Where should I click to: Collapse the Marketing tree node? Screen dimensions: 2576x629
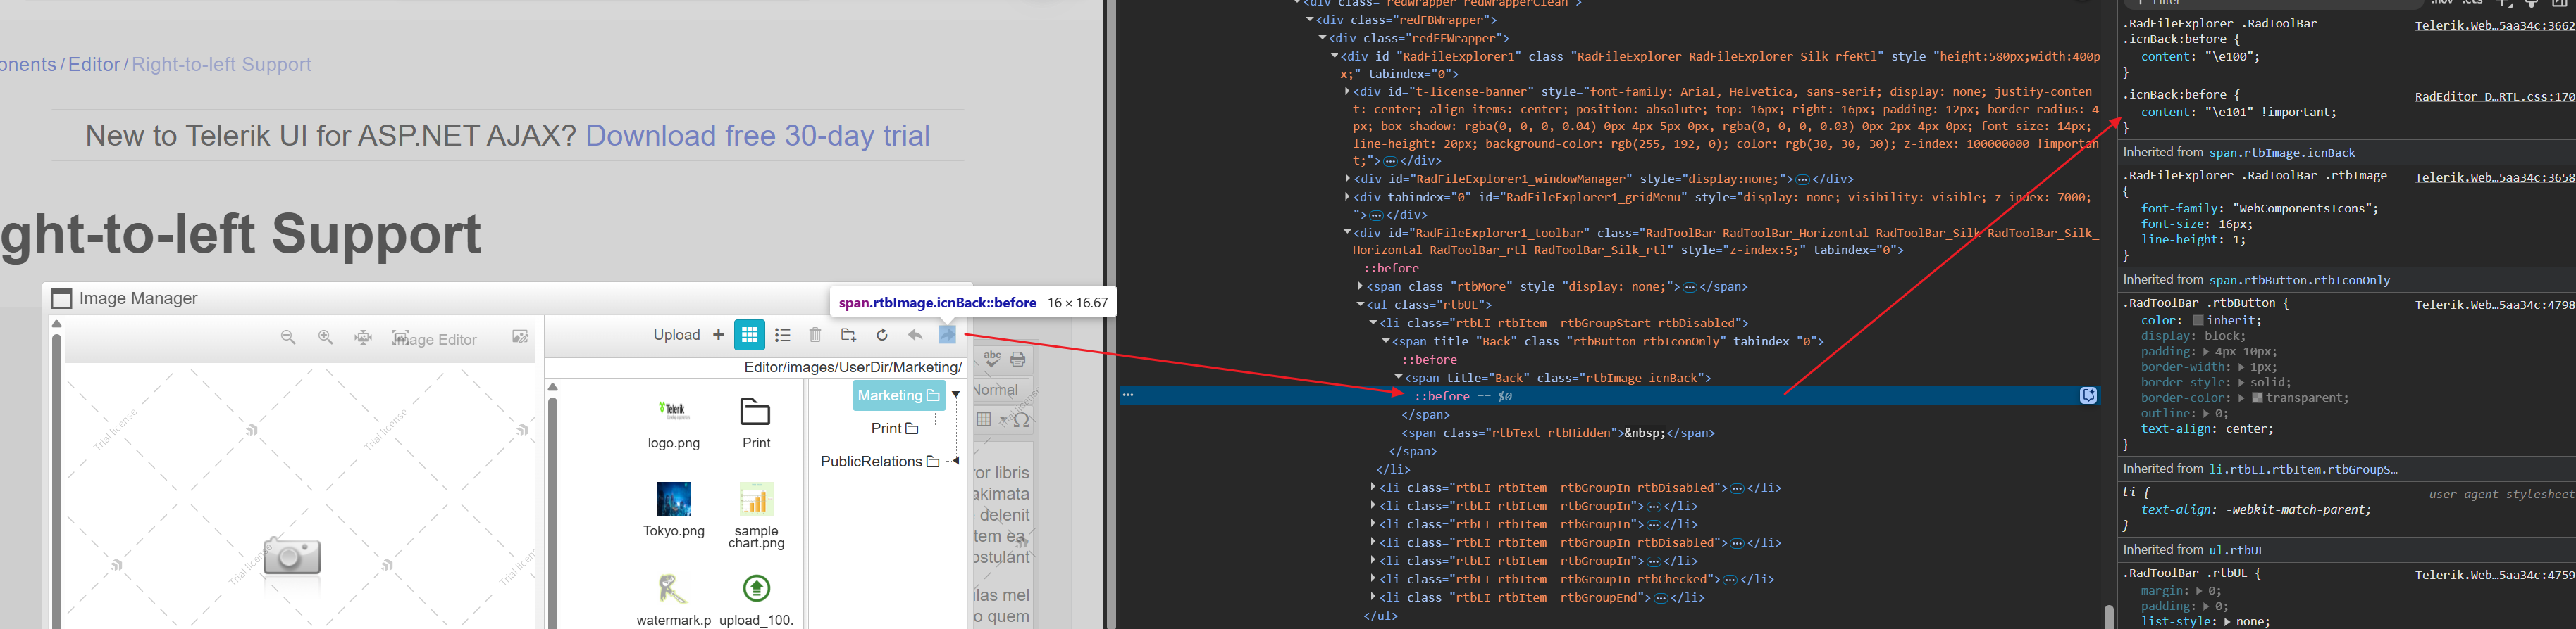pyautogui.click(x=956, y=395)
